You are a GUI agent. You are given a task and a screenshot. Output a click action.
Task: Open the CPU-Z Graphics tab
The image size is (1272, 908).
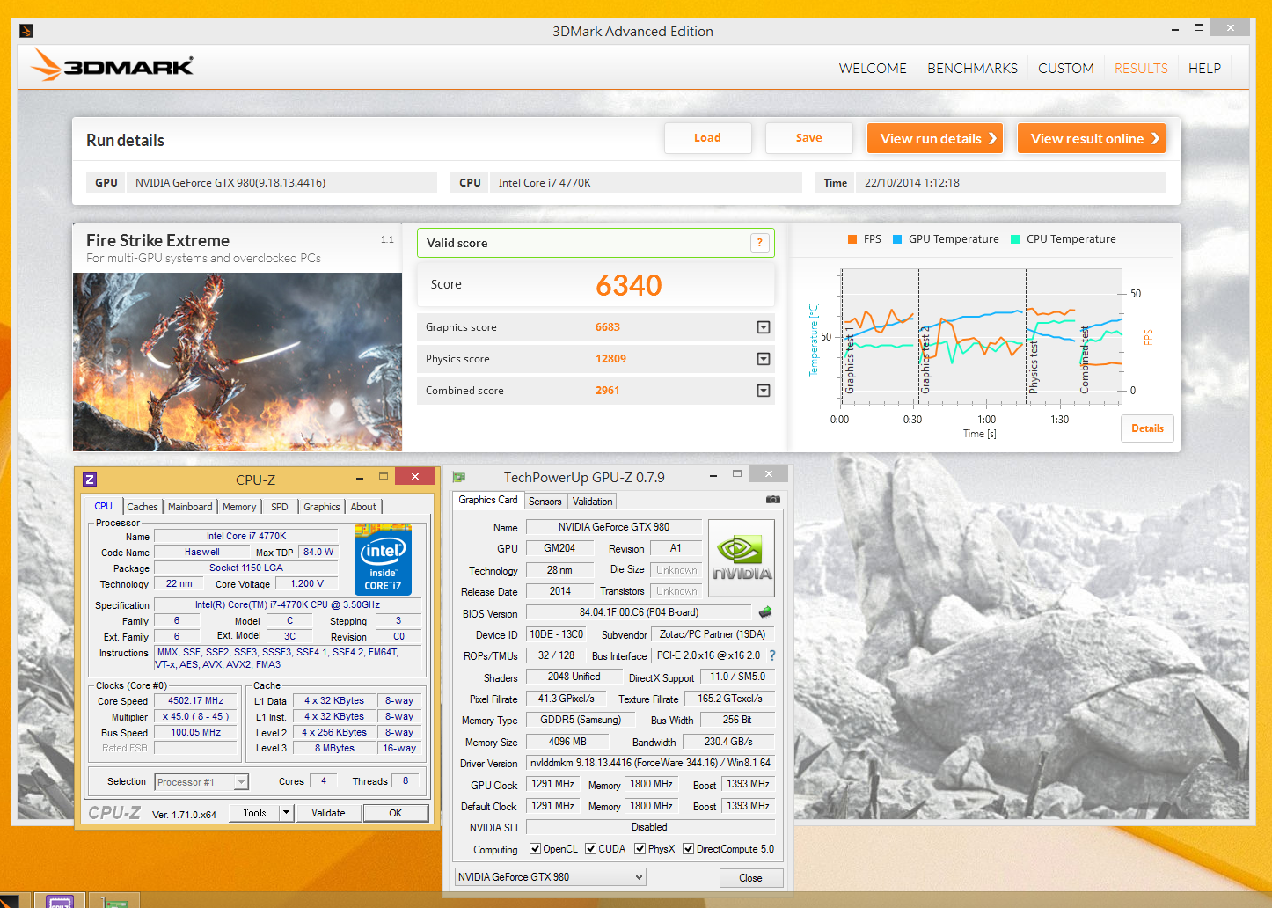pos(322,507)
